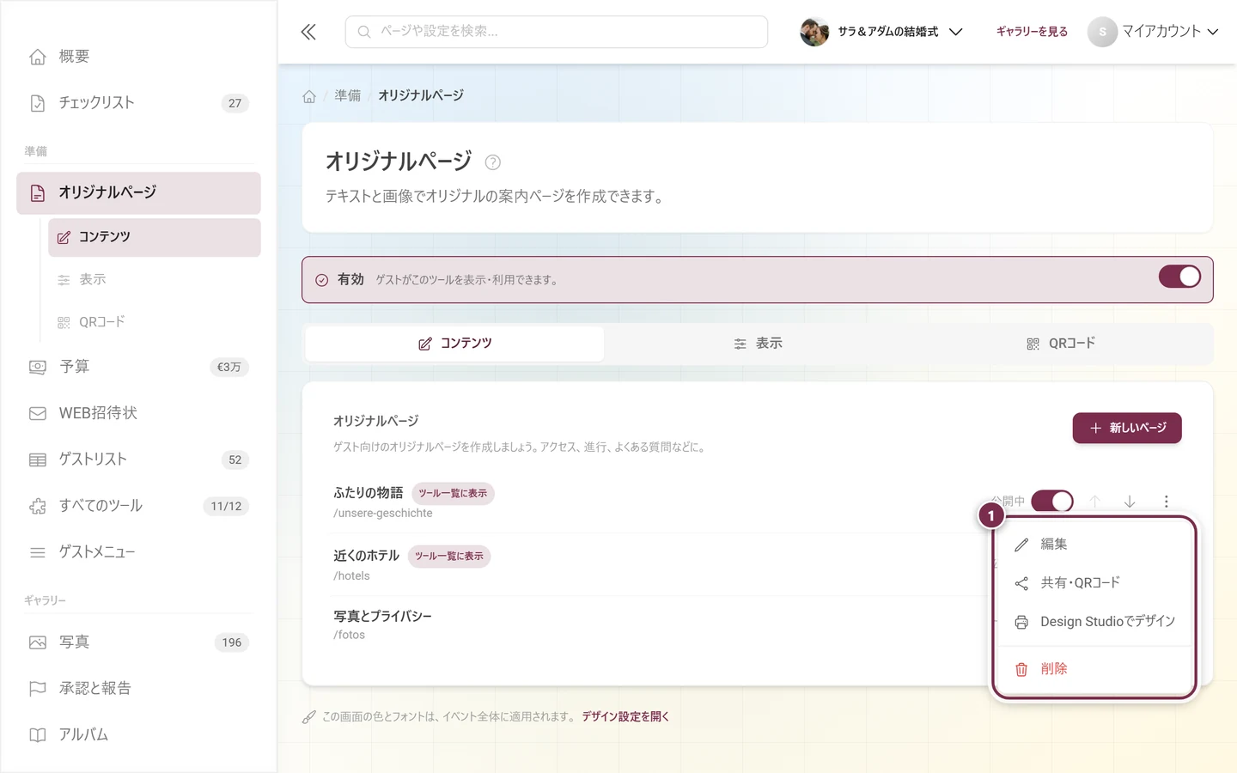Click the S account avatar
The height and width of the screenshot is (773, 1237).
pos(1102,32)
